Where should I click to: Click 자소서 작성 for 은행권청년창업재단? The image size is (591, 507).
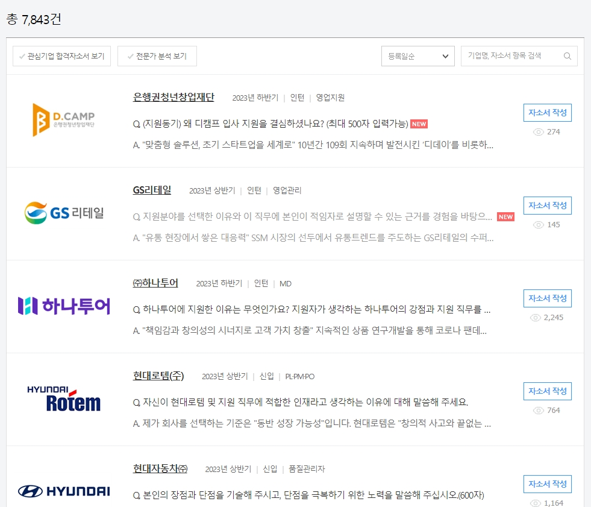pos(547,113)
